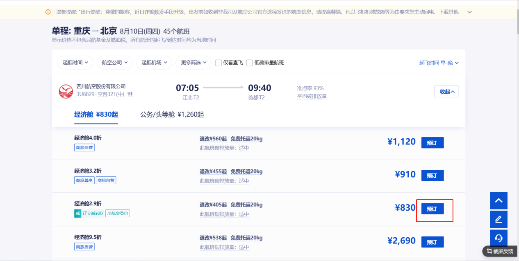Switch to 公务/头等舱 ¥1,260起 tab
This screenshot has width=519, height=261.
pos(172,115)
